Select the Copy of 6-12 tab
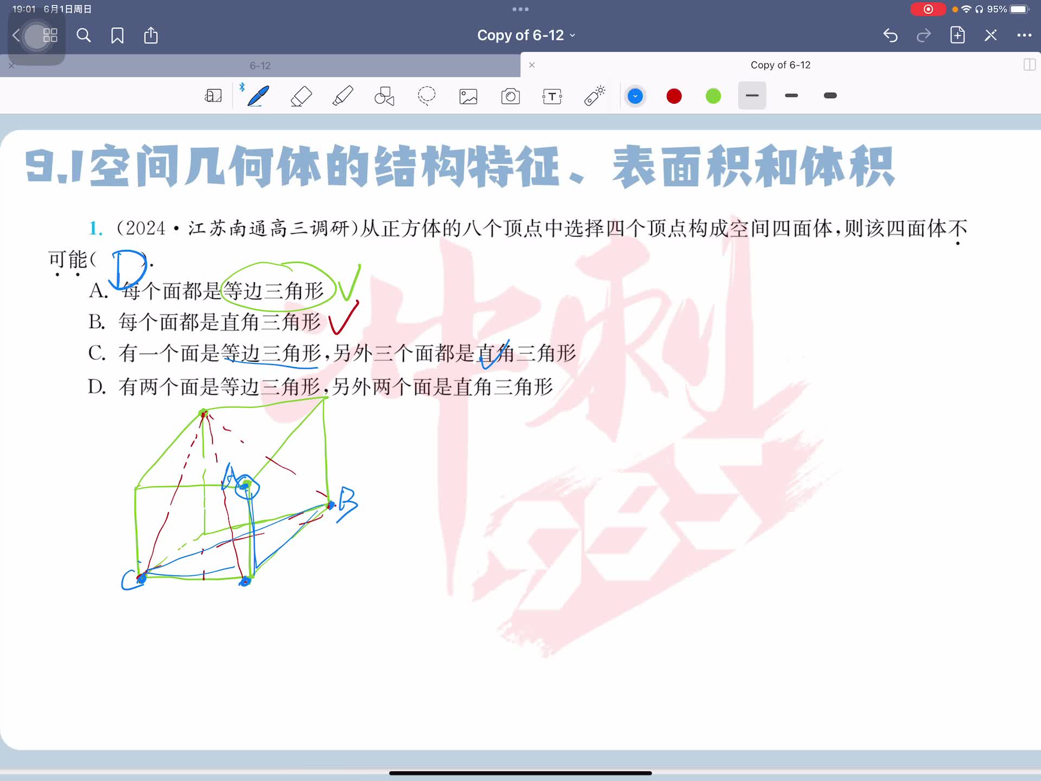This screenshot has width=1041, height=781. pos(780,65)
